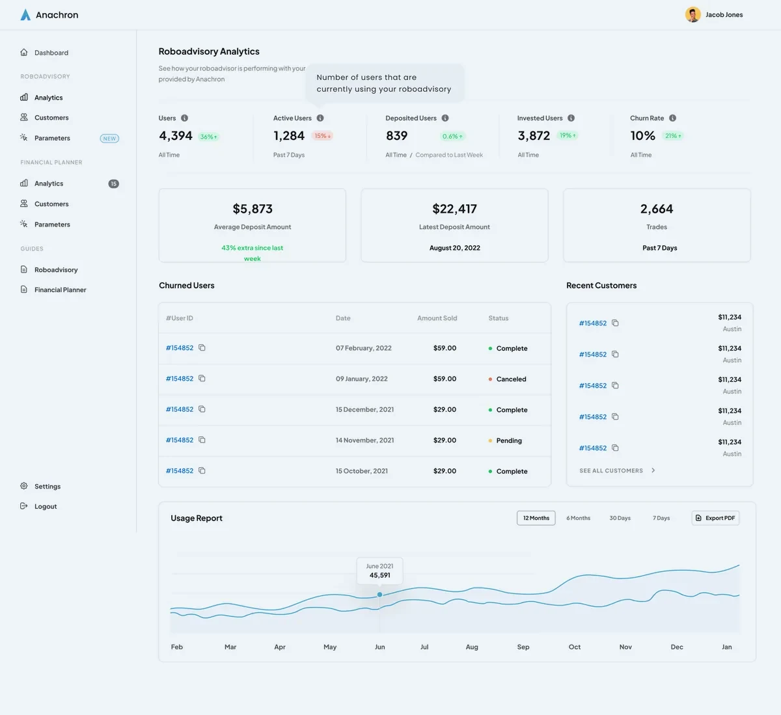Open Roboadvisory Analytics chart icon
This screenshot has width=781, height=715.
pos(24,97)
